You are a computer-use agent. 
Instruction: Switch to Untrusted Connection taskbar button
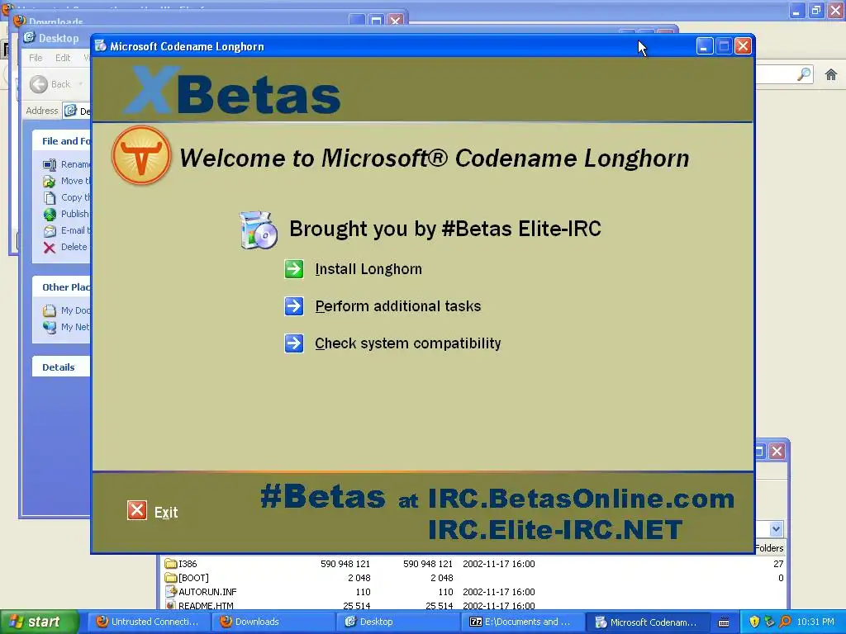coord(148,622)
